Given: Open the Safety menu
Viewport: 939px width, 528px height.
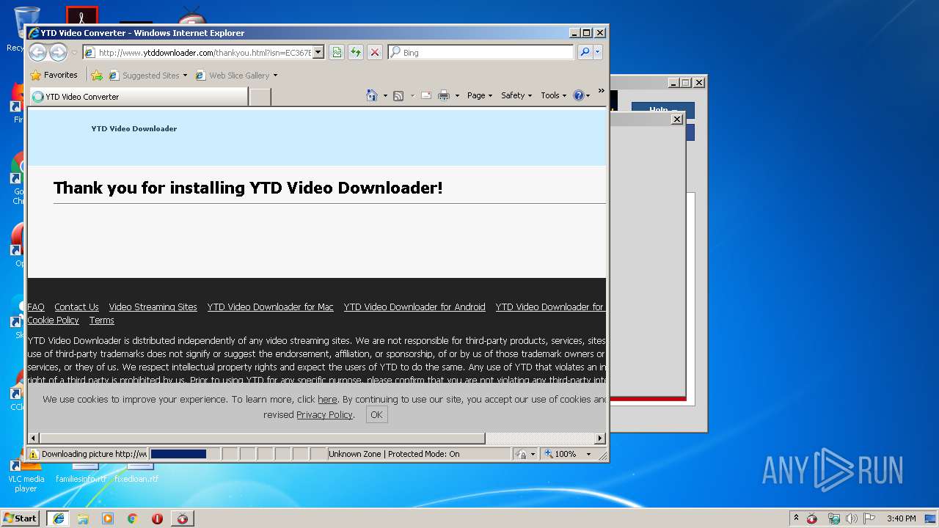Looking at the screenshot, I should coord(516,95).
